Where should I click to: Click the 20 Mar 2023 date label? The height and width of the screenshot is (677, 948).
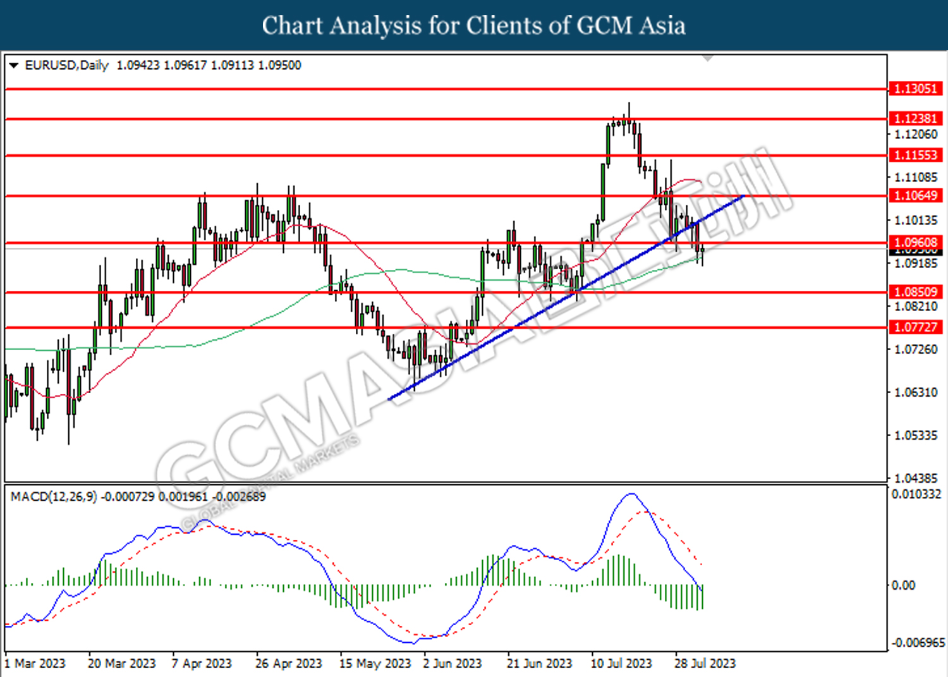[121, 663]
